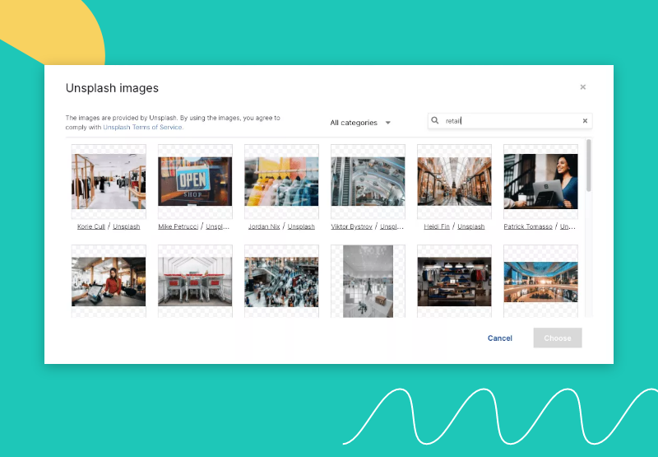This screenshot has width=658, height=457.
Task: Select the clothing store photo by Korie Cull
Action: pyautogui.click(x=109, y=181)
